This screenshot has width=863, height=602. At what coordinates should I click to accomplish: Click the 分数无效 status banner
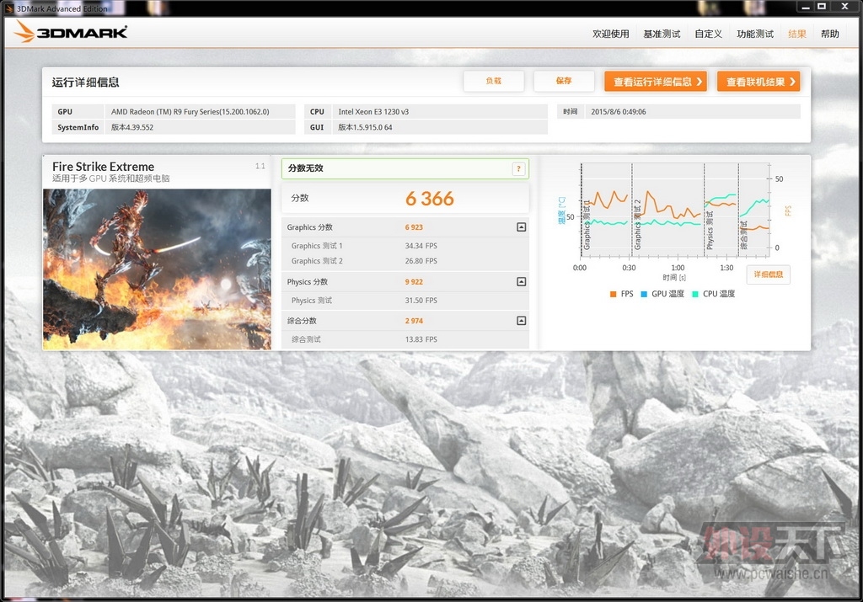point(405,168)
